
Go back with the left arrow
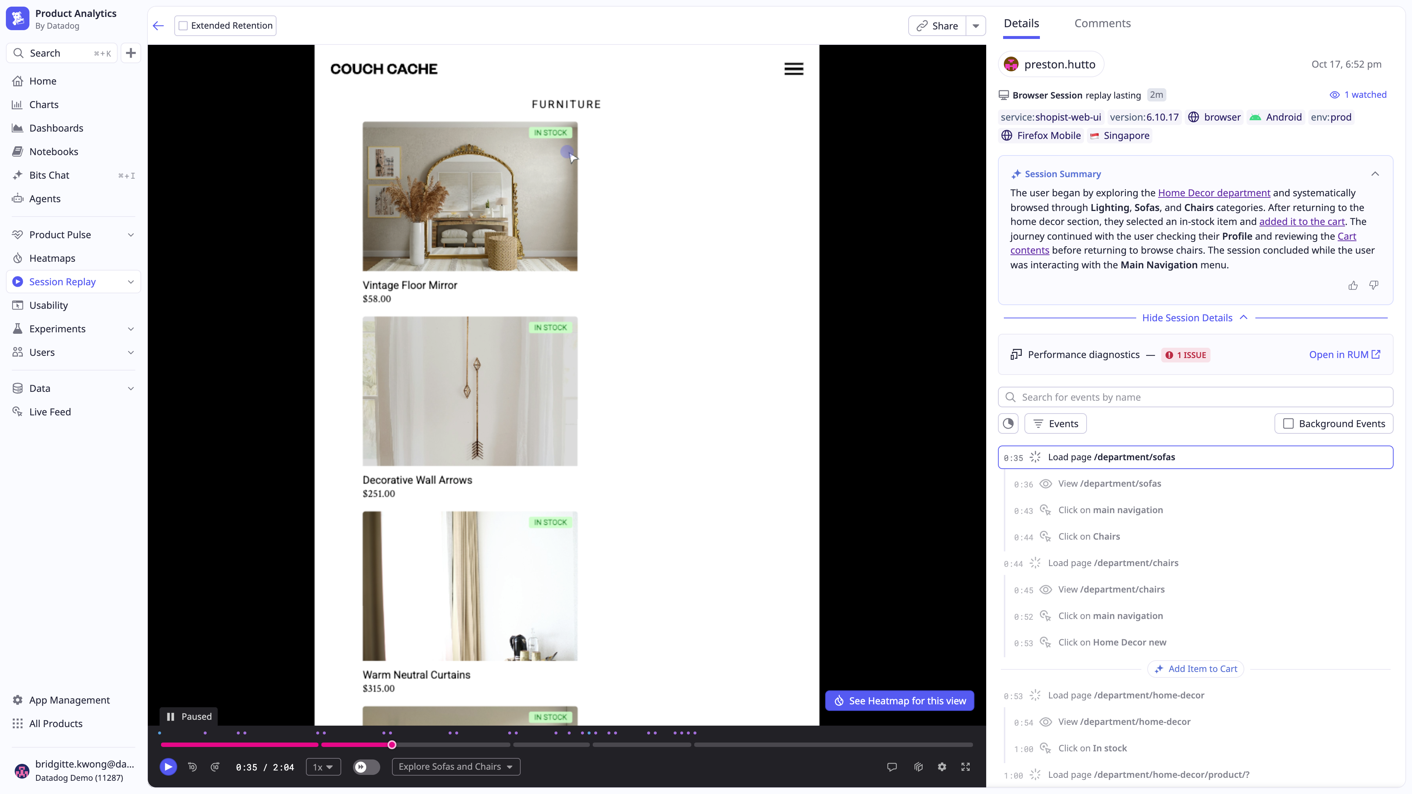(158, 26)
